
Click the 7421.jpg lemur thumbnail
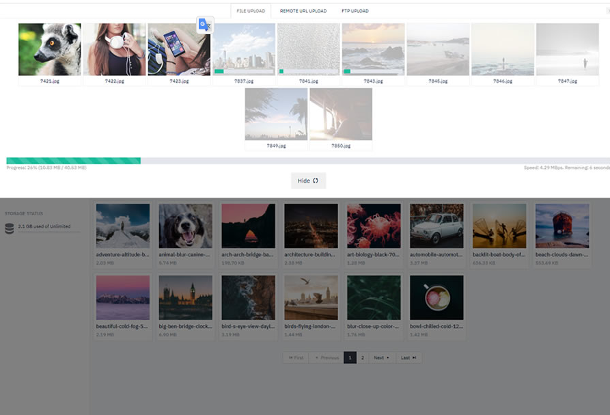click(49, 50)
